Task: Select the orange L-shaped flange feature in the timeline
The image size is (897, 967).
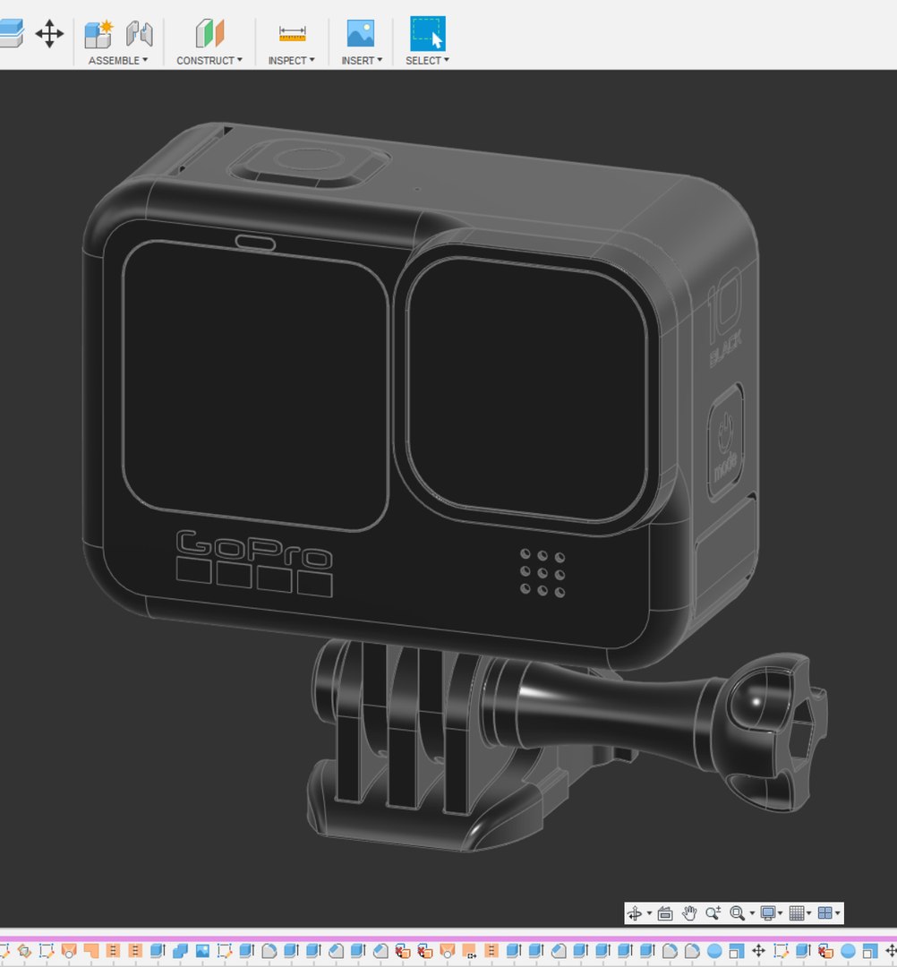Action: 91,951
